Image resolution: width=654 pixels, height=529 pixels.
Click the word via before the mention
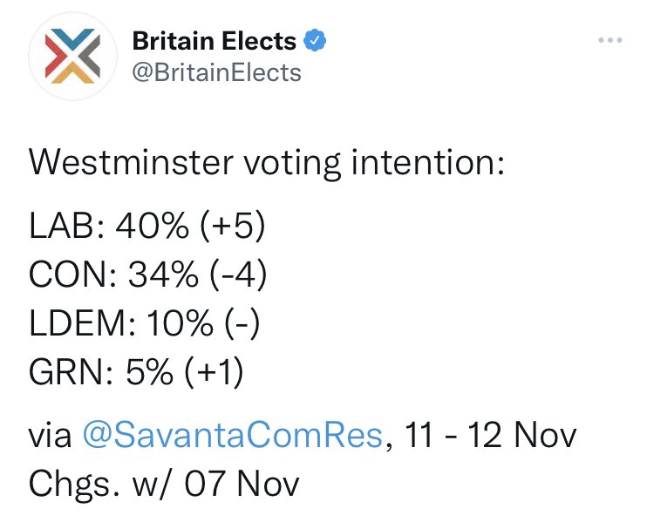pos(50,436)
